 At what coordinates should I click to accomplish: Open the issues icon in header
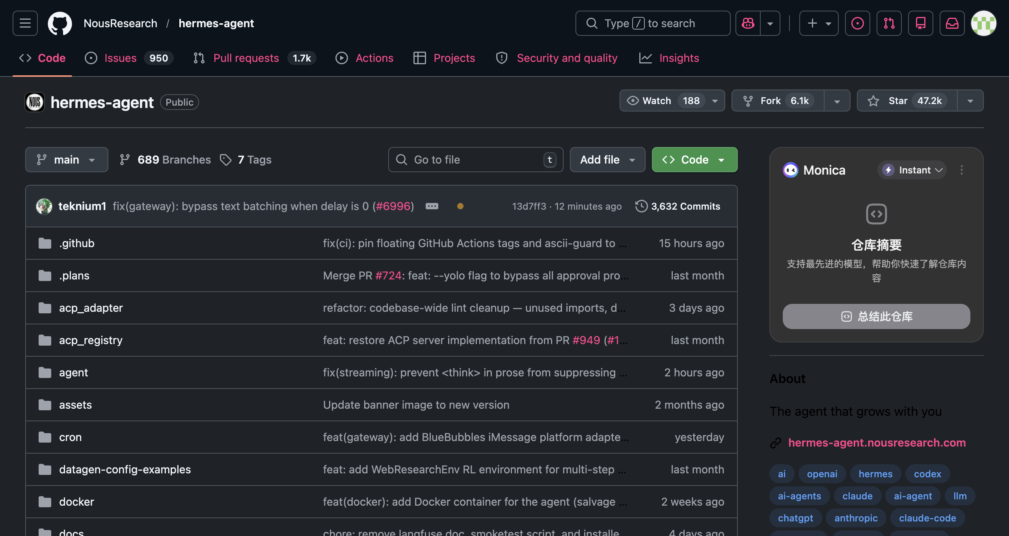tap(857, 23)
